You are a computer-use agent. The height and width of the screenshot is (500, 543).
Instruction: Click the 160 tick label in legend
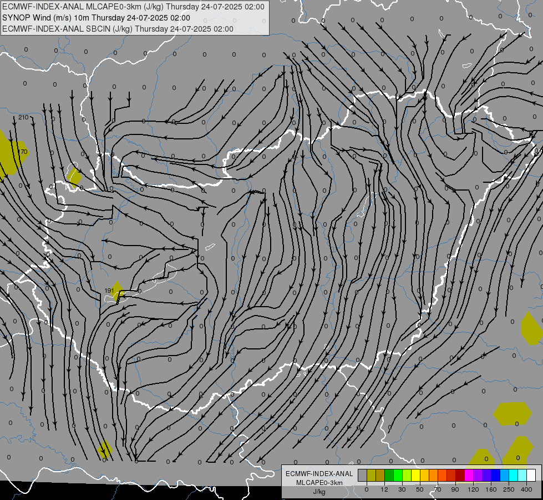coord(491,489)
